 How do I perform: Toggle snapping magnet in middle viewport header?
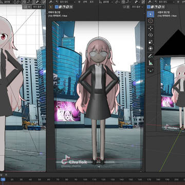123,2
